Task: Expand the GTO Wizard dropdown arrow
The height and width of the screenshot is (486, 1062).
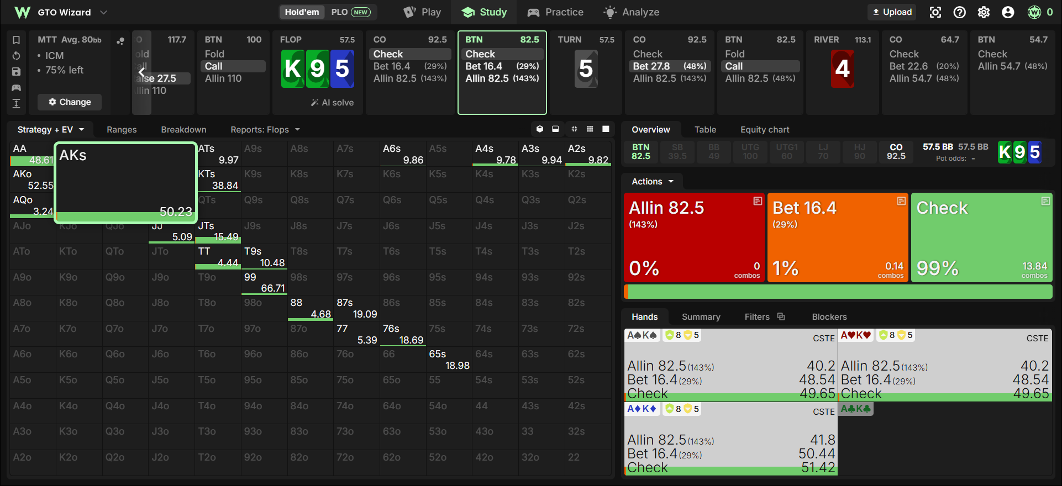Action: [103, 12]
